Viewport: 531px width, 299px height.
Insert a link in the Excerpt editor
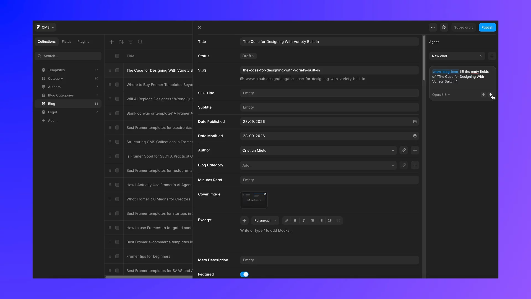click(286, 221)
